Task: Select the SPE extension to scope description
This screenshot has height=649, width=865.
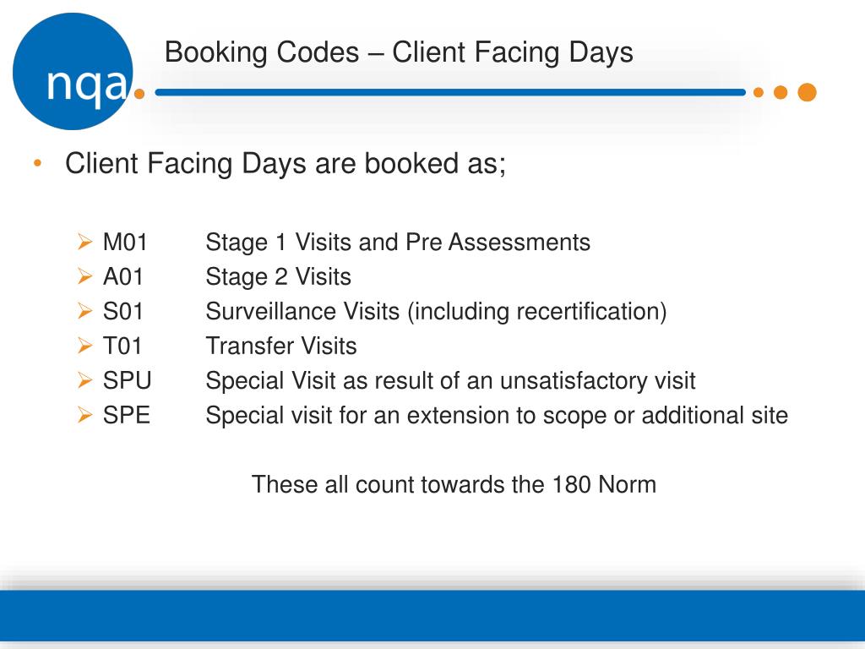Action: (497, 415)
